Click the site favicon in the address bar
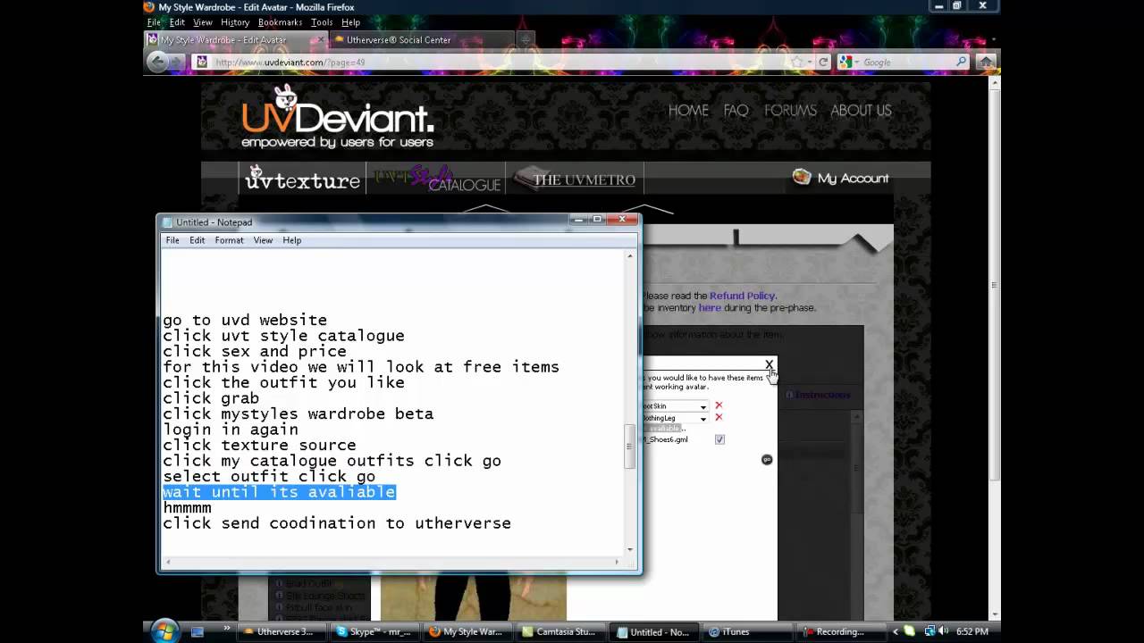Viewport: 1144px width, 643px height. click(x=202, y=62)
